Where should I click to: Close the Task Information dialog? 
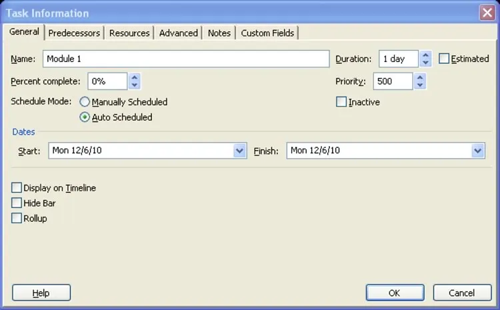tap(487, 13)
